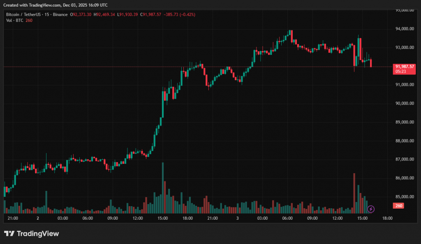Click the -385.73 (-0.42%) change value
Viewport: 421px width, 244px height.
(179, 14)
